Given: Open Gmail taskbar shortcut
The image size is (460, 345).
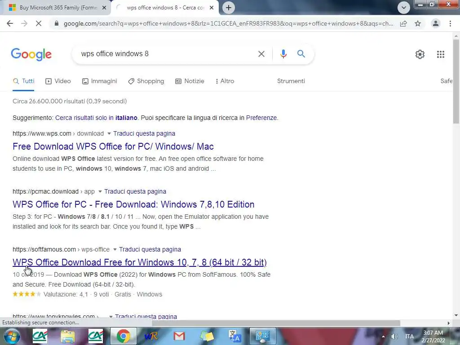Looking at the screenshot, I should 179,336.
